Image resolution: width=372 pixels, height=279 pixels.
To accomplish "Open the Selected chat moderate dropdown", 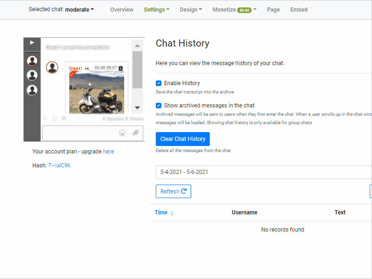I will pyautogui.click(x=61, y=9).
